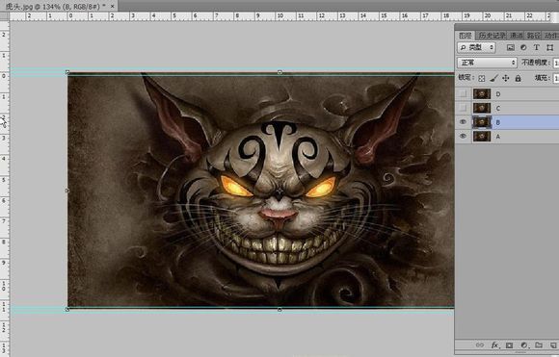Switch to the 通道 tab
559x357 pixels.
517,36
